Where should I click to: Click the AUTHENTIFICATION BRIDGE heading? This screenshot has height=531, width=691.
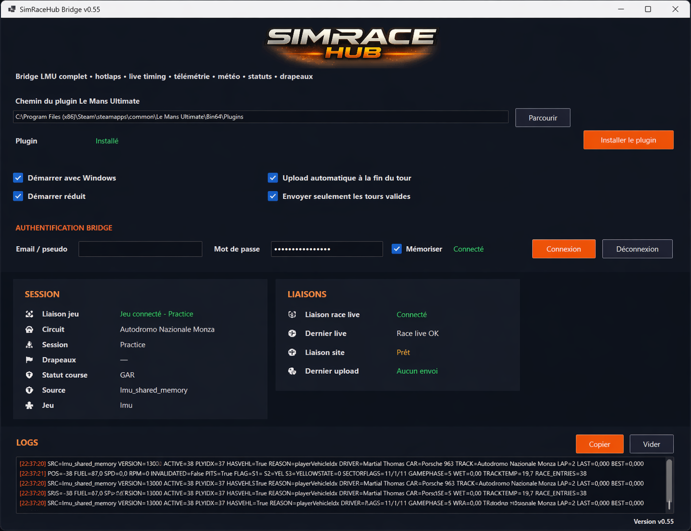tap(64, 228)
